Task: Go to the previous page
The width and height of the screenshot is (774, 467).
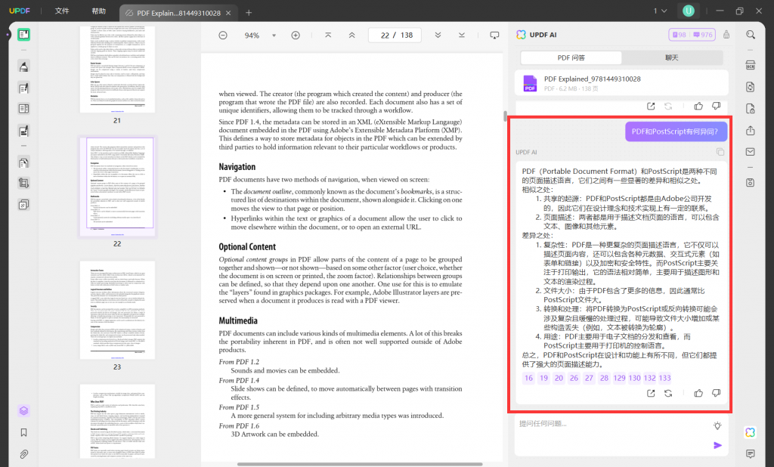Action: pos(352,35)
